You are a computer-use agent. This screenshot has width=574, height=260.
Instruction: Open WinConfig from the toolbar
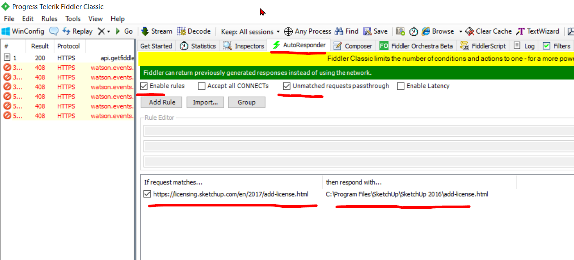click(x=23, y=31)
